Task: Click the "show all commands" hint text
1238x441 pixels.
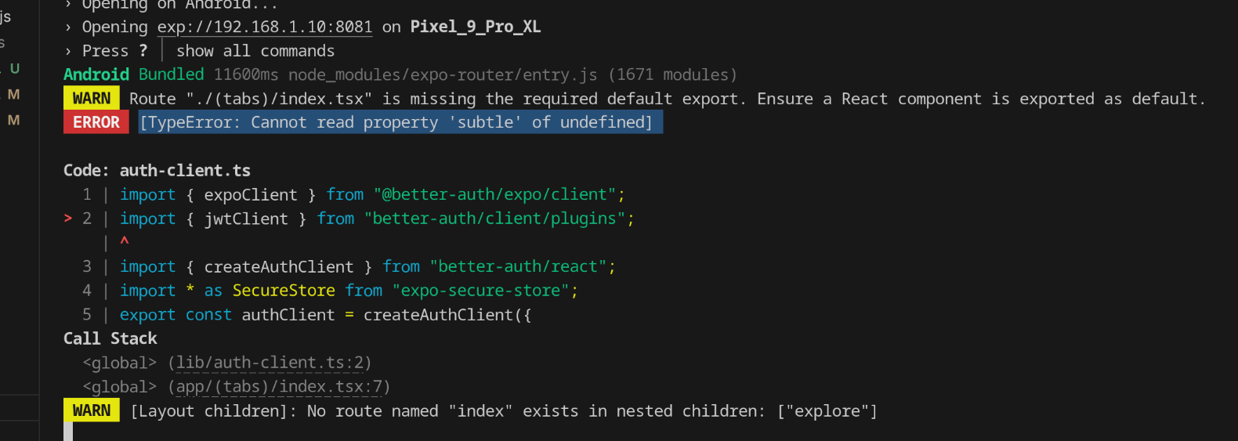Action: click(x=255, y=51)
